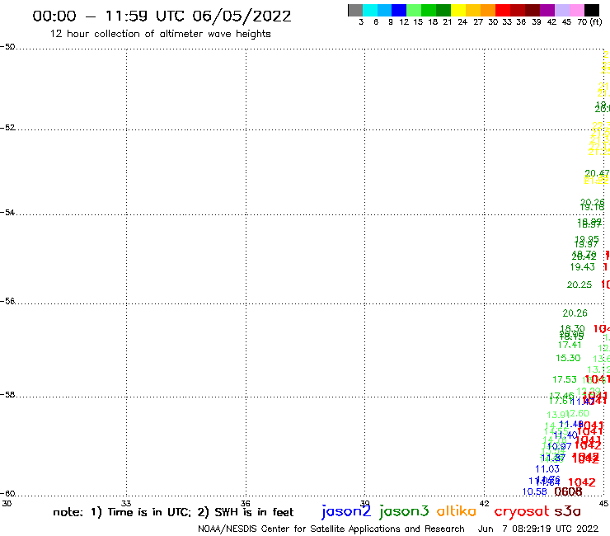Click the legend label '33'
Viewport: 610px width, 536px height.
507,22
